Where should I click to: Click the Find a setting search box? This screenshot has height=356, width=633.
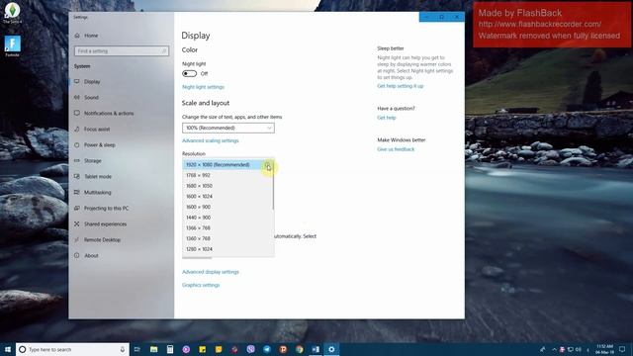pyautogui.click(x=122, y=50)
